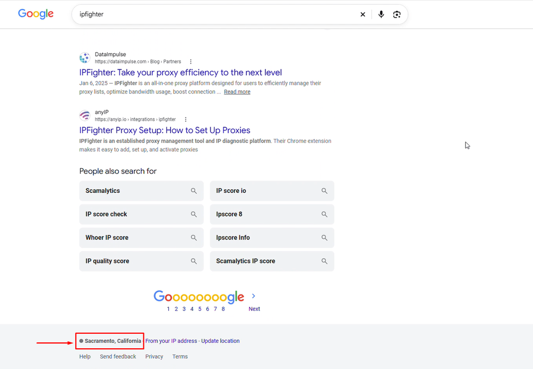Open anyIP favicon icon
Screen dimensions: 533x369
click(85, 116)
